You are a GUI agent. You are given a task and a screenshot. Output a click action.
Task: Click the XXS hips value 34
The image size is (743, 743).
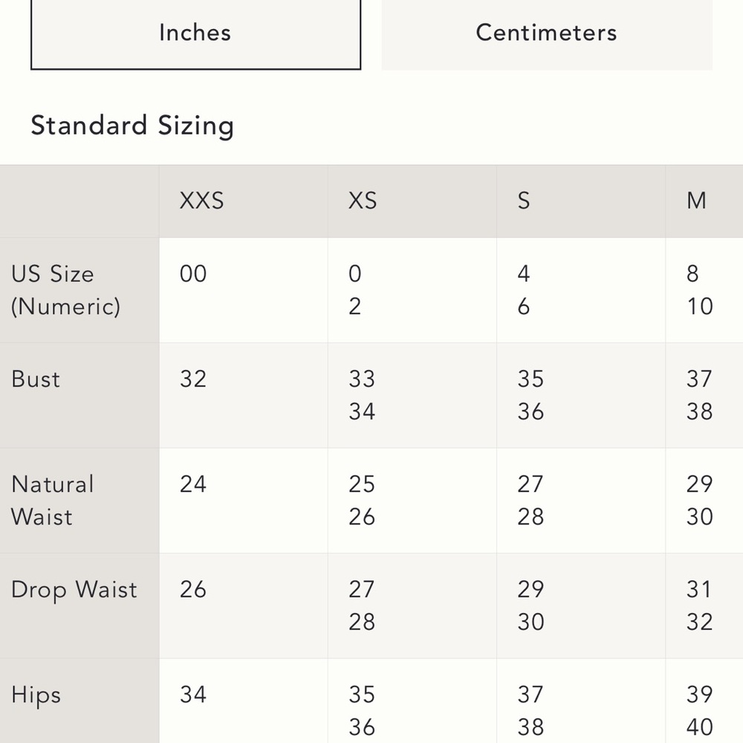(193, 695)
